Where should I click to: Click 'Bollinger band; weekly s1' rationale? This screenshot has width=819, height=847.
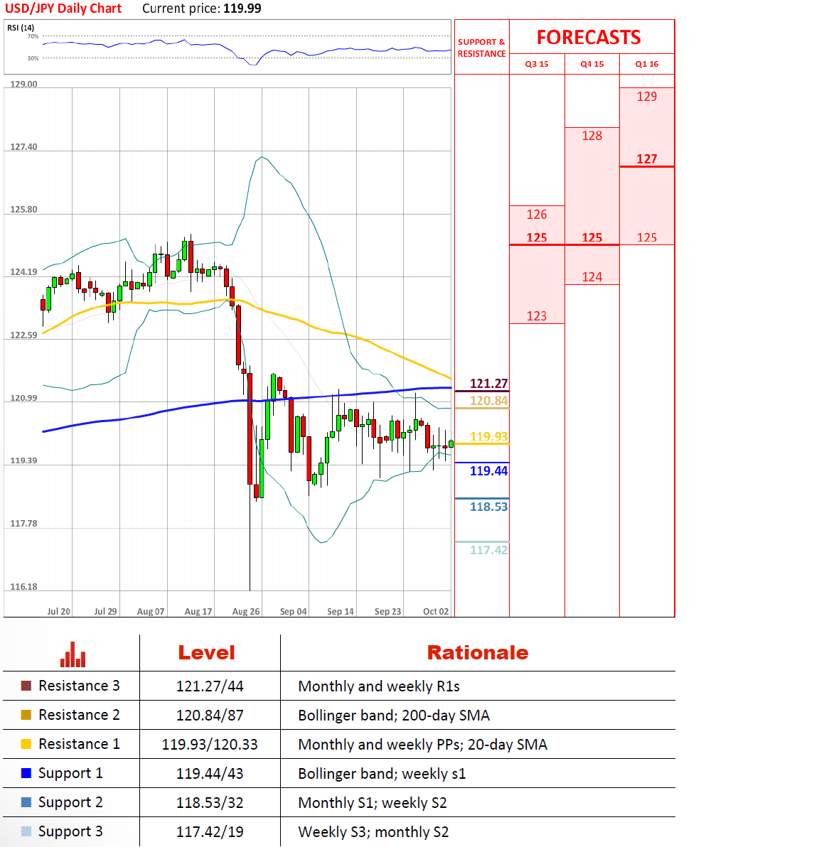point(382,774)
